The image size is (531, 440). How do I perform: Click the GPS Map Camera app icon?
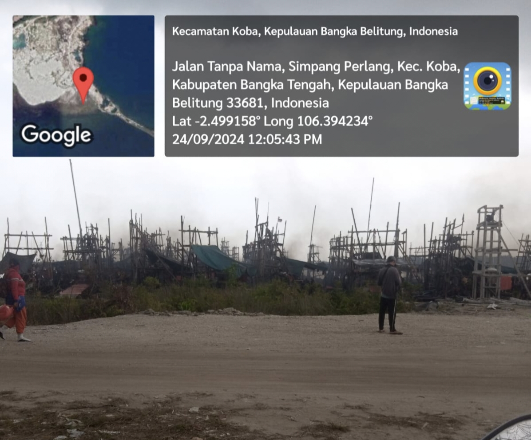pos(487,86)
